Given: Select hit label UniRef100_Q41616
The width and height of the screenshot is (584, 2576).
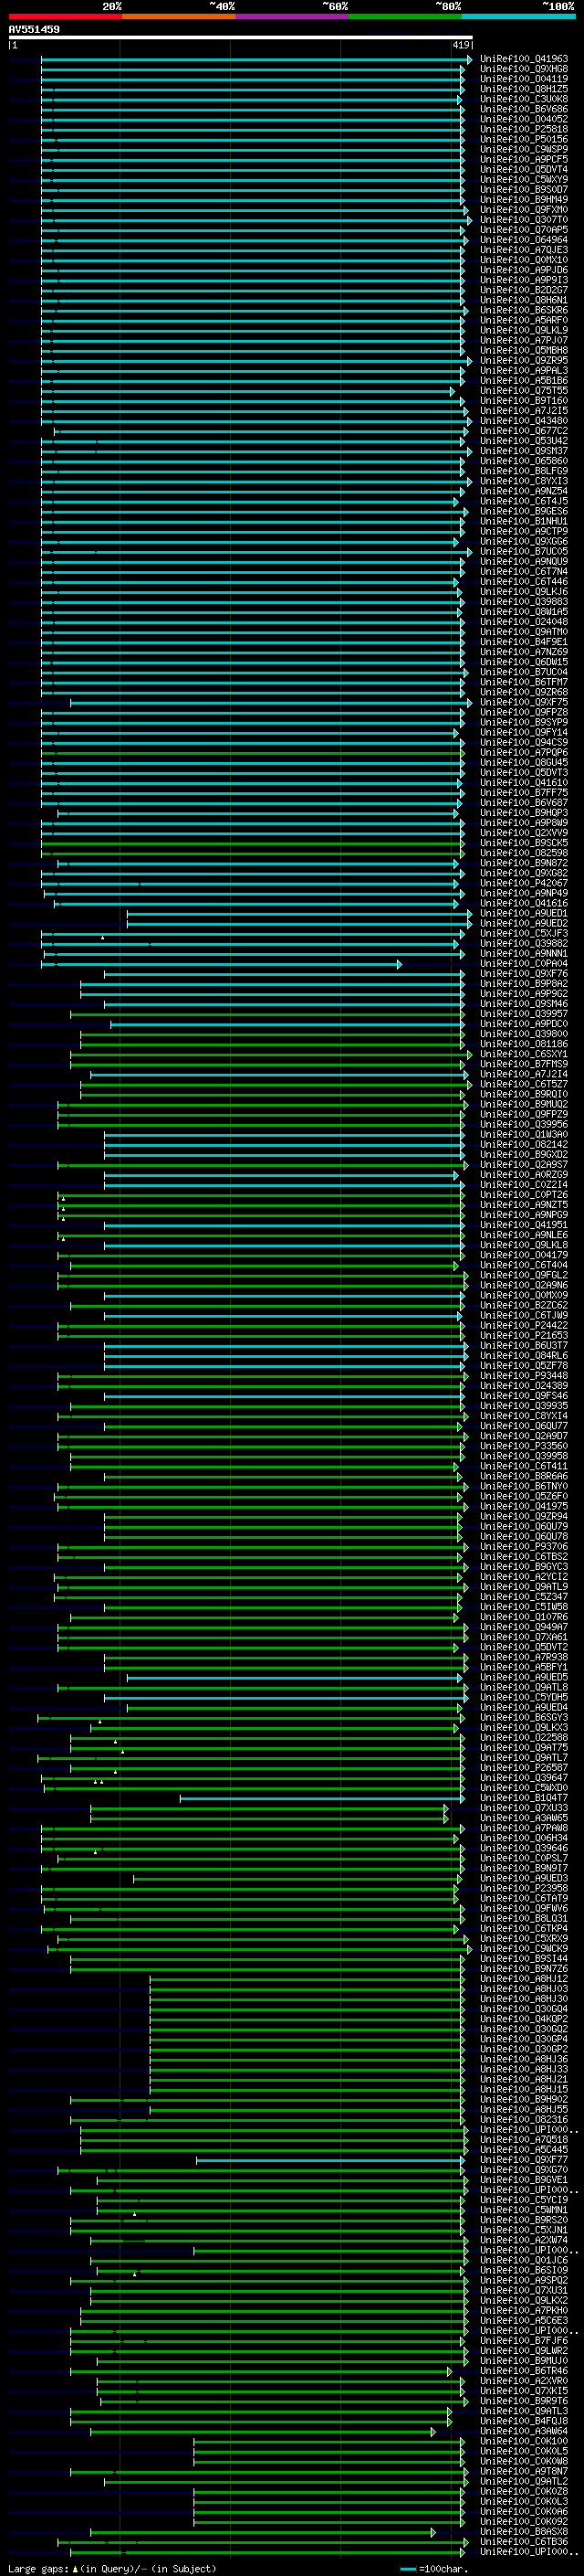Looking at the screenshot, I should coord(524,903).
